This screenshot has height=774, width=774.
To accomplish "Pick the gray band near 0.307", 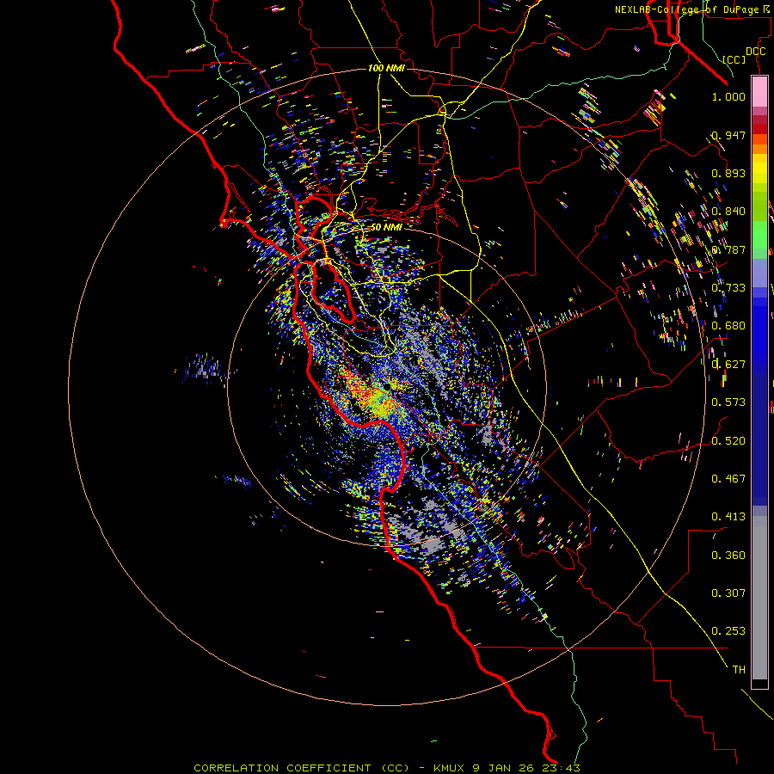I will [759, 598].
